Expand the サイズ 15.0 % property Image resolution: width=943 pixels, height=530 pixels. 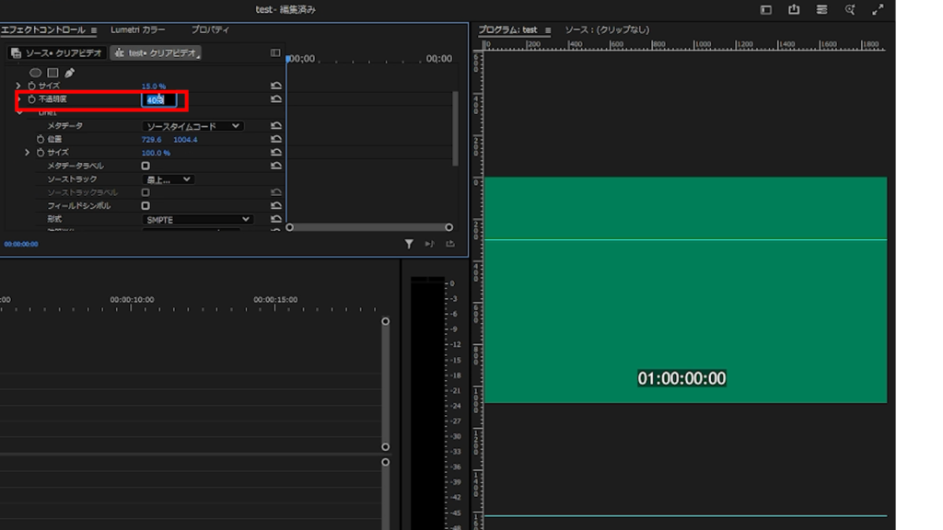point(18,86)
